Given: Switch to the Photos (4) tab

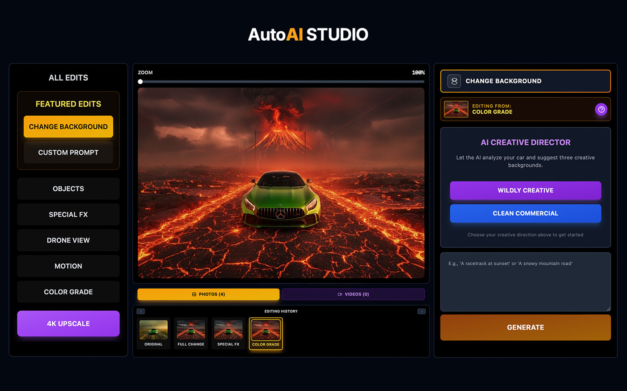Looking at the screenshot, I should pyautogui.click(x=208, y=294).
